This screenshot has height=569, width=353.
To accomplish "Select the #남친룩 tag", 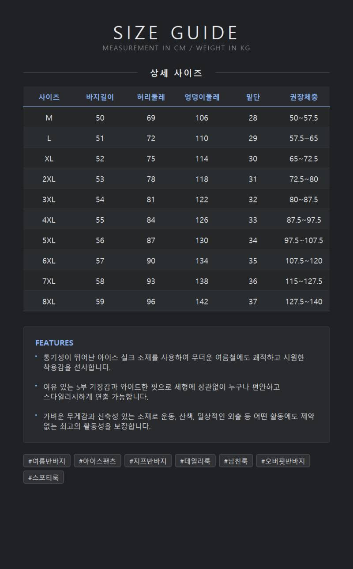I will click(x=236, y=461).
